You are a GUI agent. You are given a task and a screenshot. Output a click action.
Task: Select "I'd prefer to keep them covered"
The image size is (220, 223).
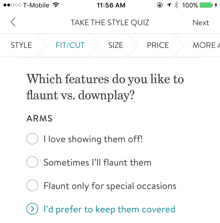[32, 209]
